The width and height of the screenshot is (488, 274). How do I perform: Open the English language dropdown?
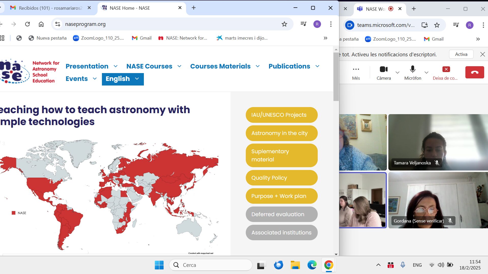[123, 79]
